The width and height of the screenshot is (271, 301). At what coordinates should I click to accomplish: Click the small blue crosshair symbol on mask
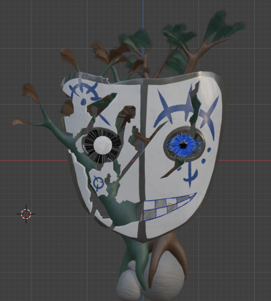coord(99,183)
